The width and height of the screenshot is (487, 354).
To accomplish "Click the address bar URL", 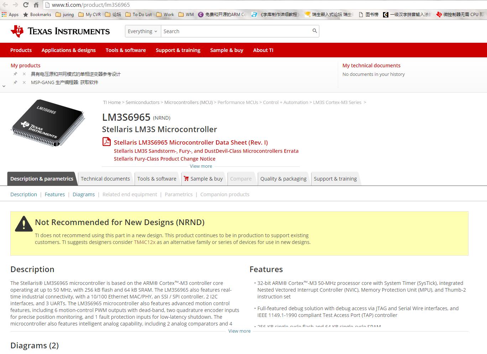I will point(91,5).
